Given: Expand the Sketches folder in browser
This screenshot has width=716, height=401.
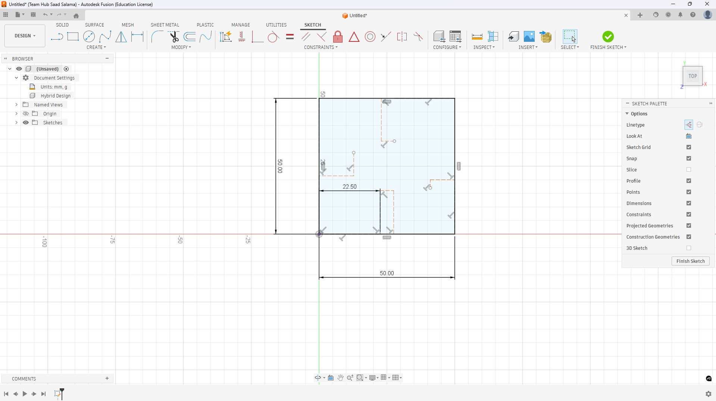Looking at the screenshot, I should [x=16, y=122].
